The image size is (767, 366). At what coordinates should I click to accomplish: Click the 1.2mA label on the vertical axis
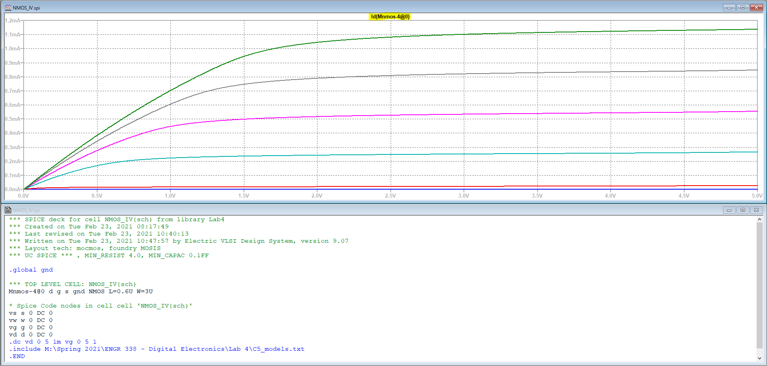click(12, 20)
